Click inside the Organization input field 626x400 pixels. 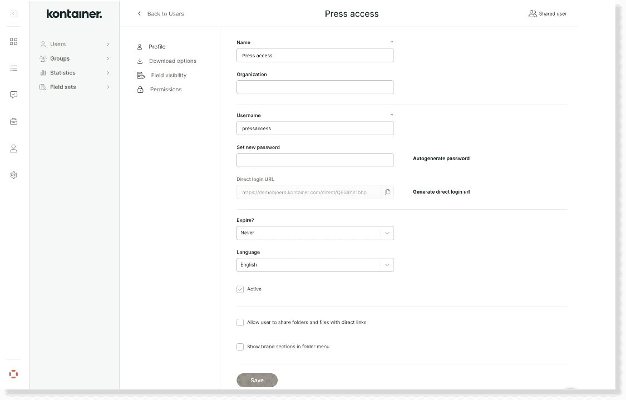pyautogui.click(x=315, y=87)
